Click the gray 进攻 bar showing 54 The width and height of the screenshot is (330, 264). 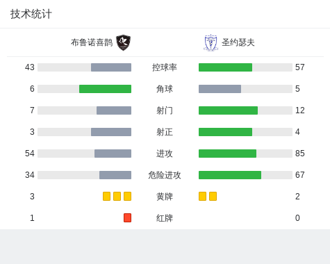click(113, 154)
